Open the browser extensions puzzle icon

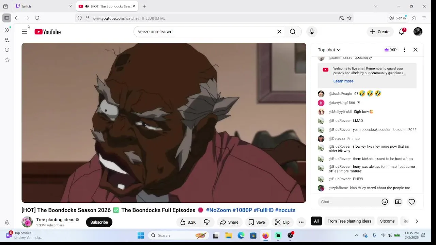[414, 18]
